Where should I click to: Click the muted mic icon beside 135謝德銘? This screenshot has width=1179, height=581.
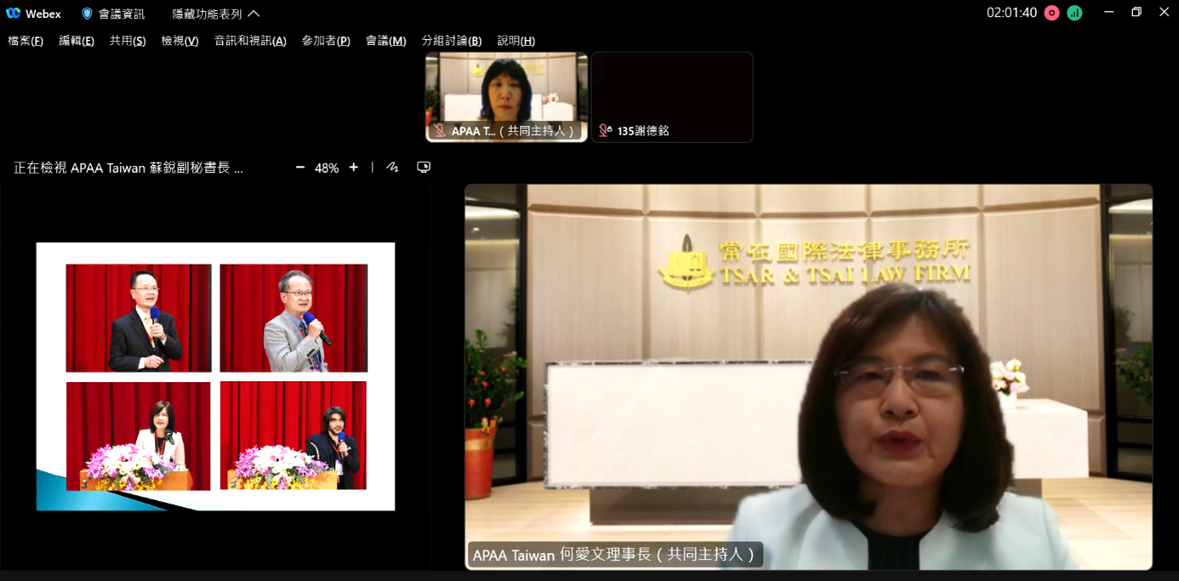click(605, 131)
